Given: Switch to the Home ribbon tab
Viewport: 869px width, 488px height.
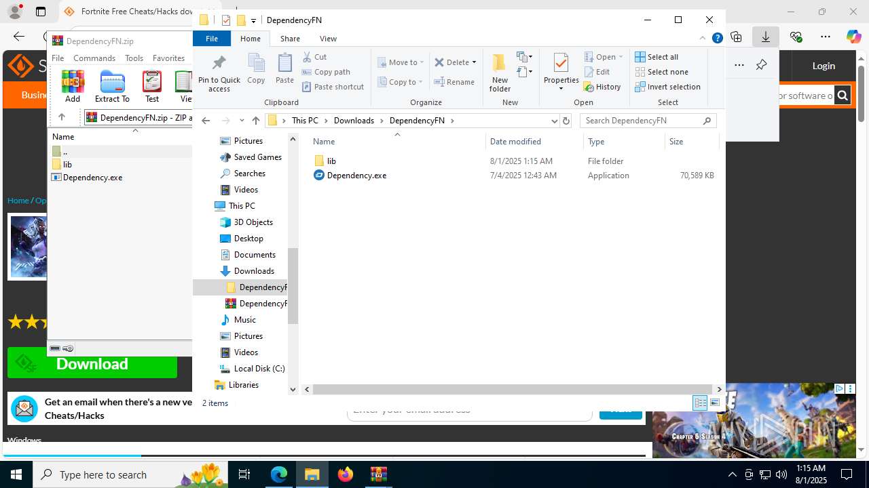Looking at the screenshot, I should pos(251,39).
